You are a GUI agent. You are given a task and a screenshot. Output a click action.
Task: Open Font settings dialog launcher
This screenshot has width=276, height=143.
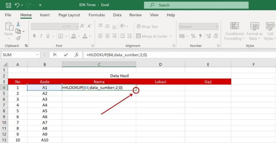click(x=92, y=46)
